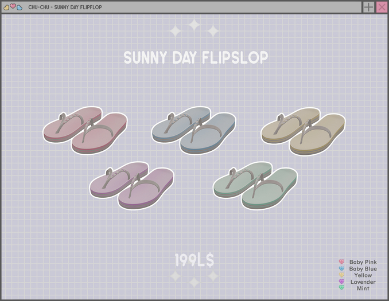Click the 'Lavender' color label
The height and width of the screenshot is (301, 389).
pyautogui.click(x=363, y=282)
